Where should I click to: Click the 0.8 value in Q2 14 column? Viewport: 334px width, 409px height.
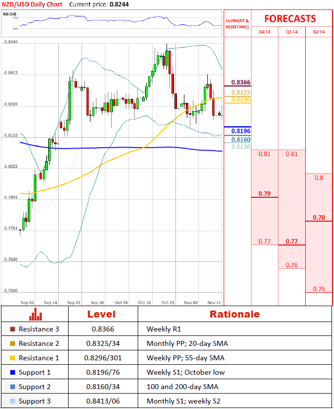point(319,178)
